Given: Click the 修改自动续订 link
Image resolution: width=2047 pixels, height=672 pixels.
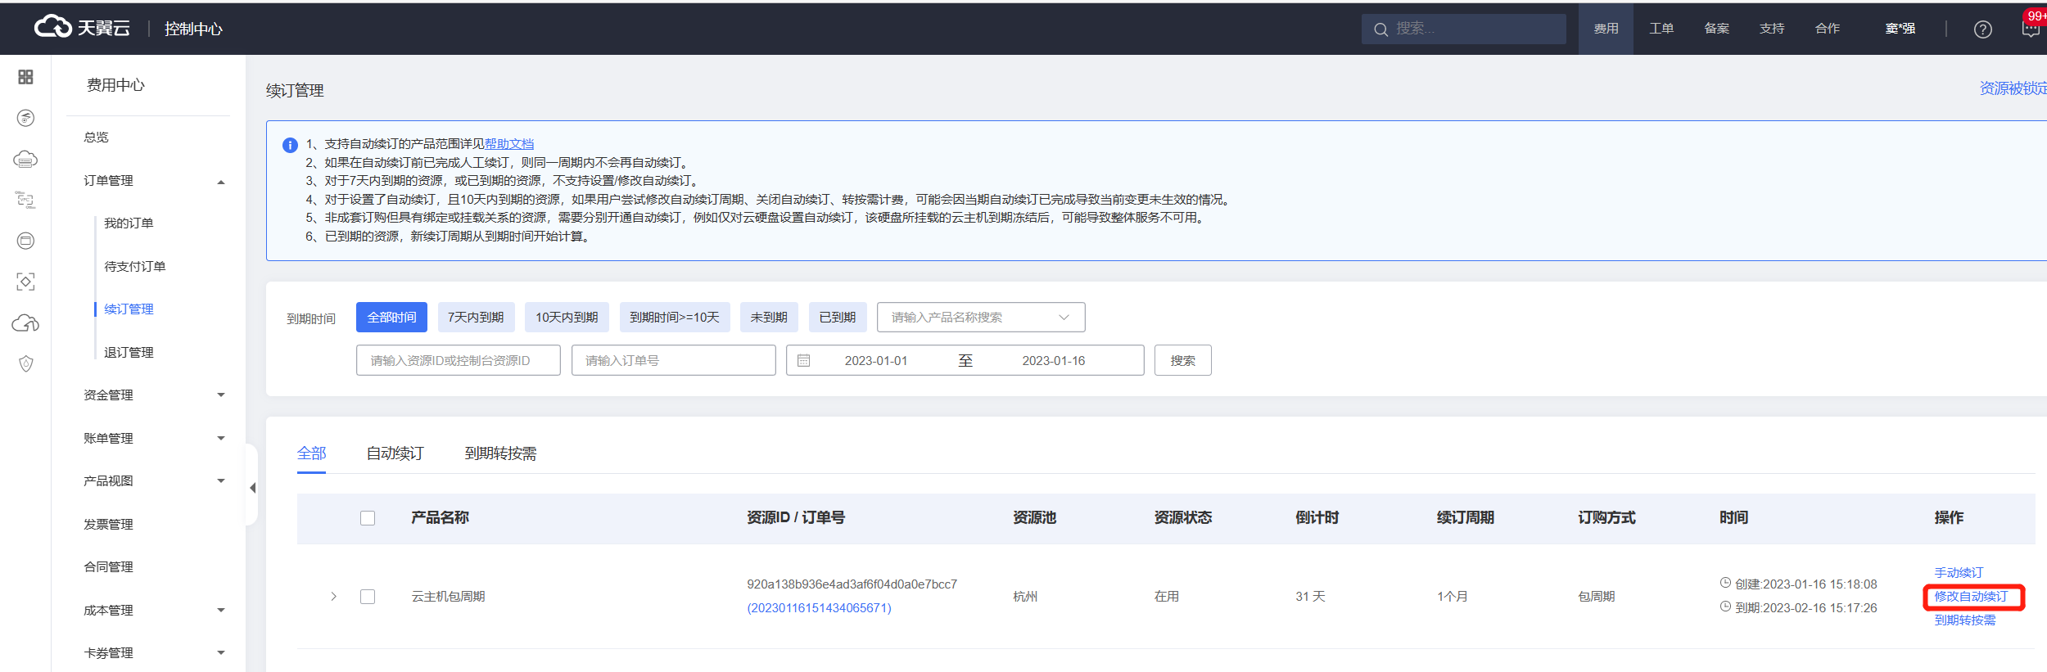Looking at the screenshot, I should 1971,597.
